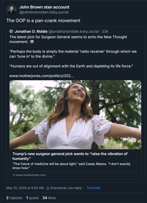The height and width of the screenshot is (203, 147).
Task: Open the Mother Jones article preview image
Action: (x=75, y=115)
